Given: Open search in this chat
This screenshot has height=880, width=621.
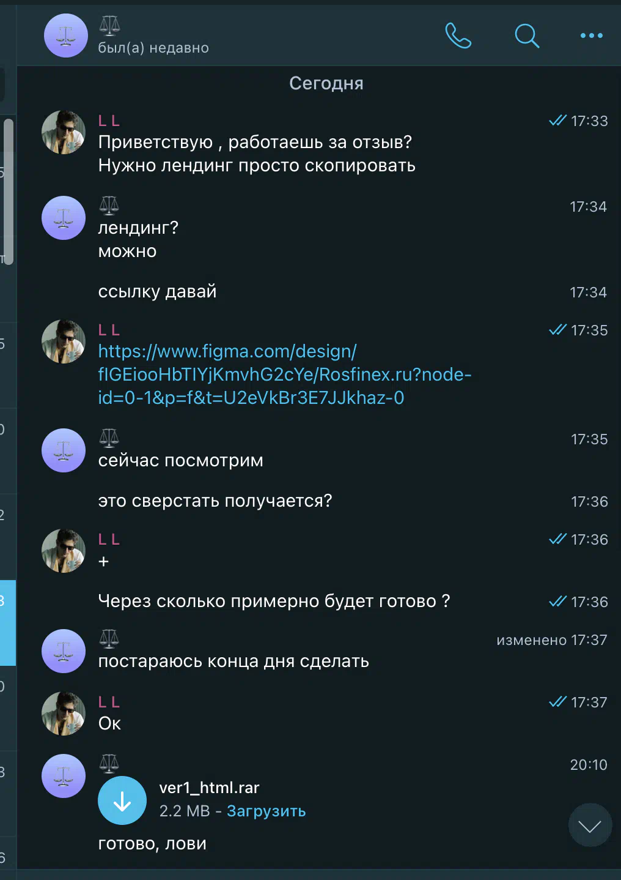Looking at the screenshot, I should pos(526,35).
